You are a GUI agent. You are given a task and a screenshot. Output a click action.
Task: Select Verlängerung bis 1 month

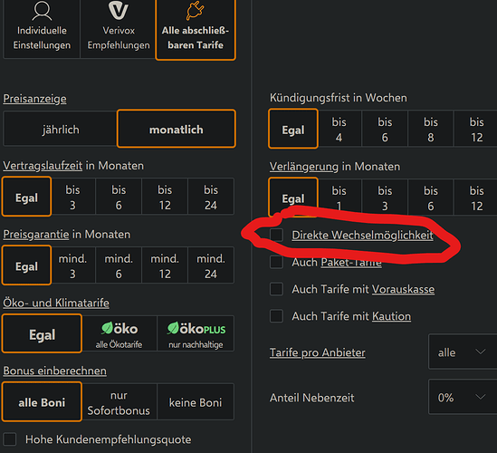[x=339, y=198]
